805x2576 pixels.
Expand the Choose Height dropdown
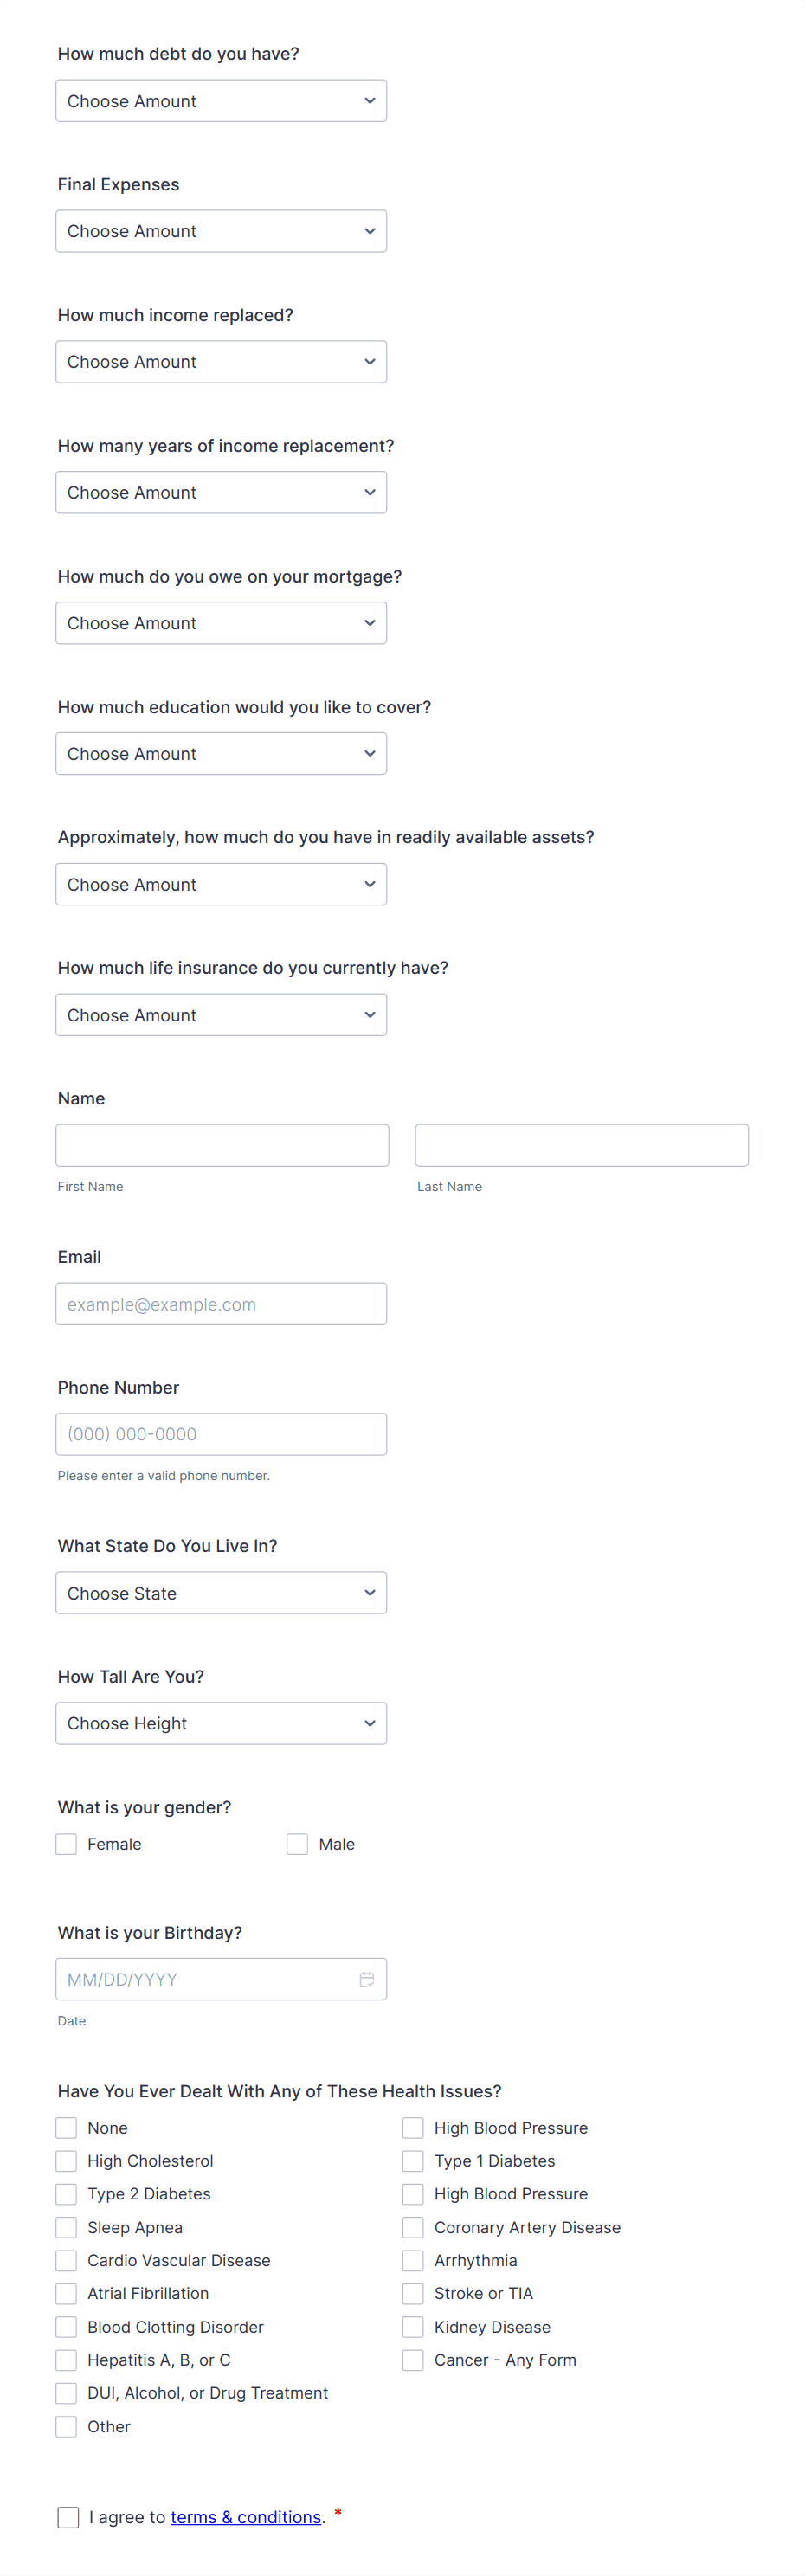(x=221, y=1722)
